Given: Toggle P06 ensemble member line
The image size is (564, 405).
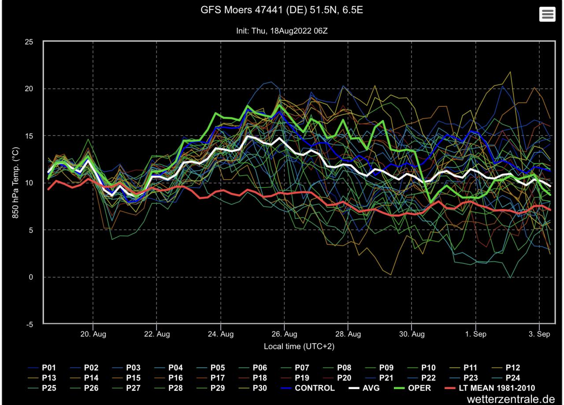Looking at the screenshot, I should 260,367.
